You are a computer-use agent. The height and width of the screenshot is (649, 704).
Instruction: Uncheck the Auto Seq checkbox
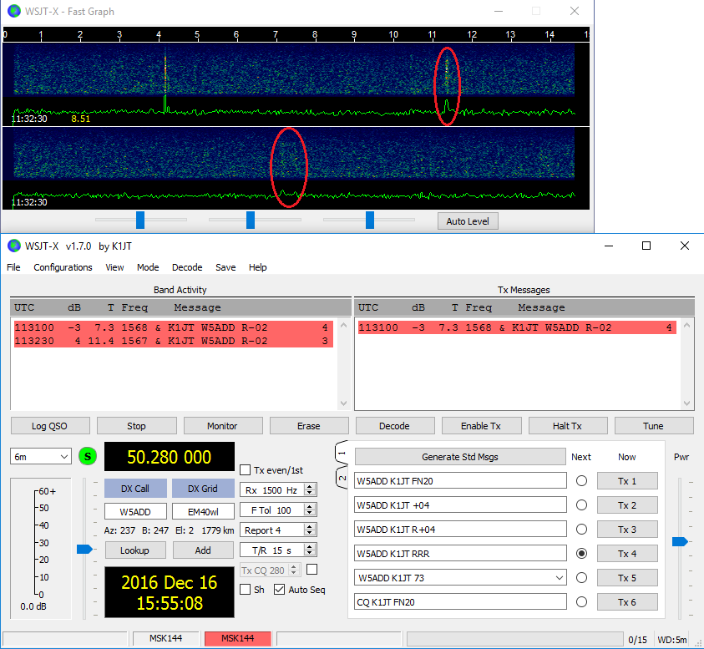pyautogui.click(x=280, y=590)
